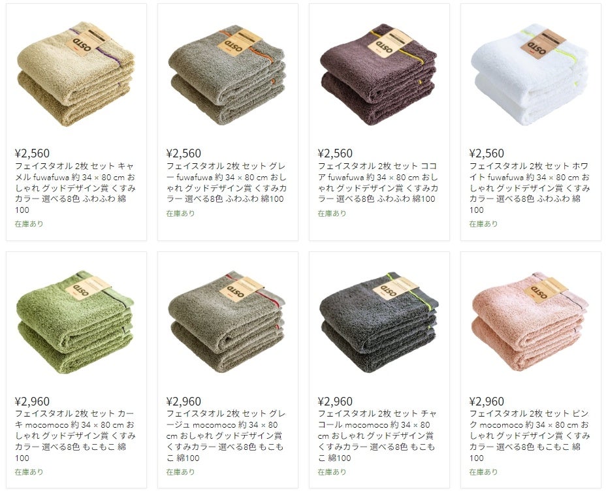Click the カーキ mocomoco towel title link
This screenshot has width=606, height=493.
pos(75,436)
